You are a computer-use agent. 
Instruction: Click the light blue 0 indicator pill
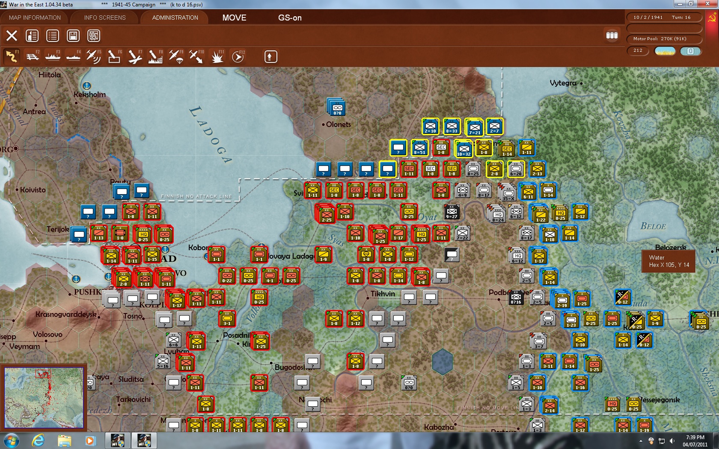(690, 51)
